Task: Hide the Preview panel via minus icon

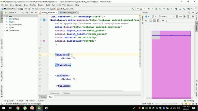Action: pyautogui.click(x=193, y=13)
